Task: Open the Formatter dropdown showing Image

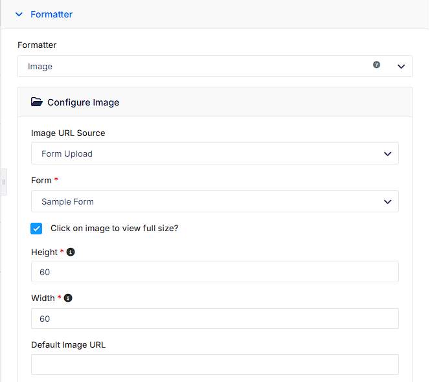Action: [x=215, y=66]
